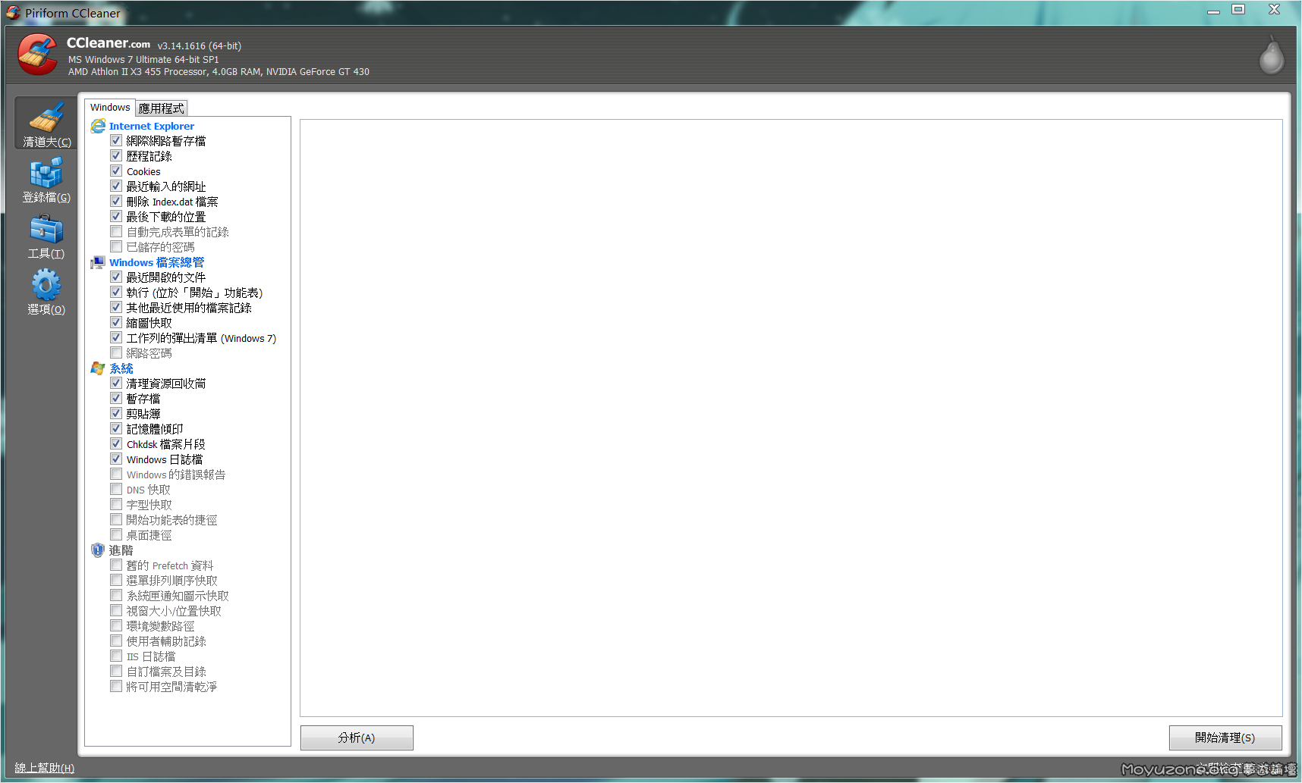Viewport: 1302px width, 783px height.
Task: Click the 進階 shield icon
Action: click(x=98, y=550)
